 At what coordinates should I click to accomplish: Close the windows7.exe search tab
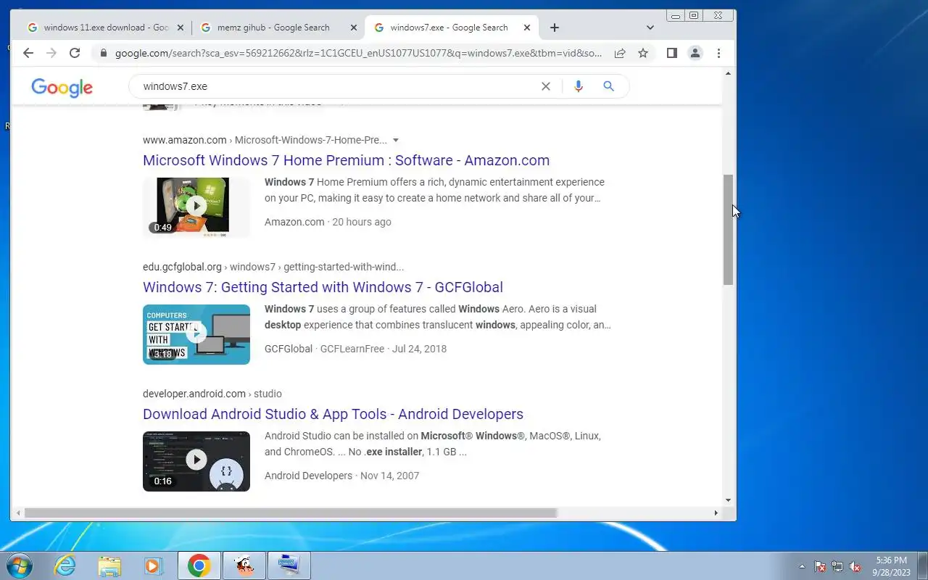click(527, 28)
